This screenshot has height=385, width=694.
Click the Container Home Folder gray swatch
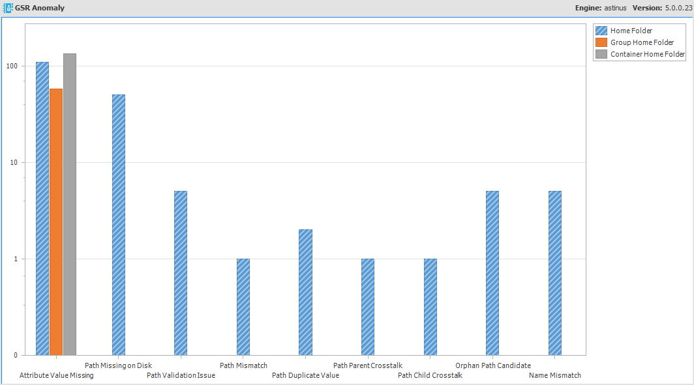click(601, 54)
